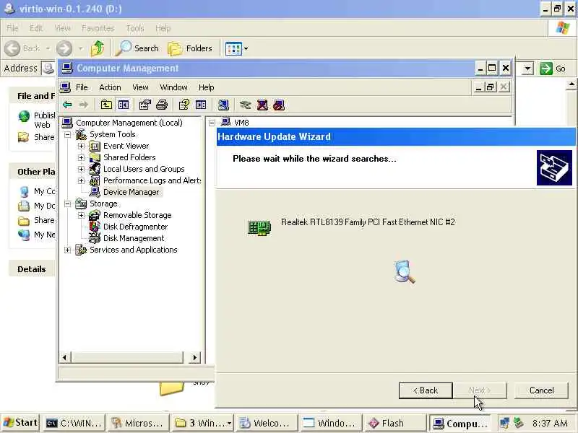Switch to C:\WIN... command prompt taskbar button
This screenshot has height=433, width=578.
(x=74, y=424)
